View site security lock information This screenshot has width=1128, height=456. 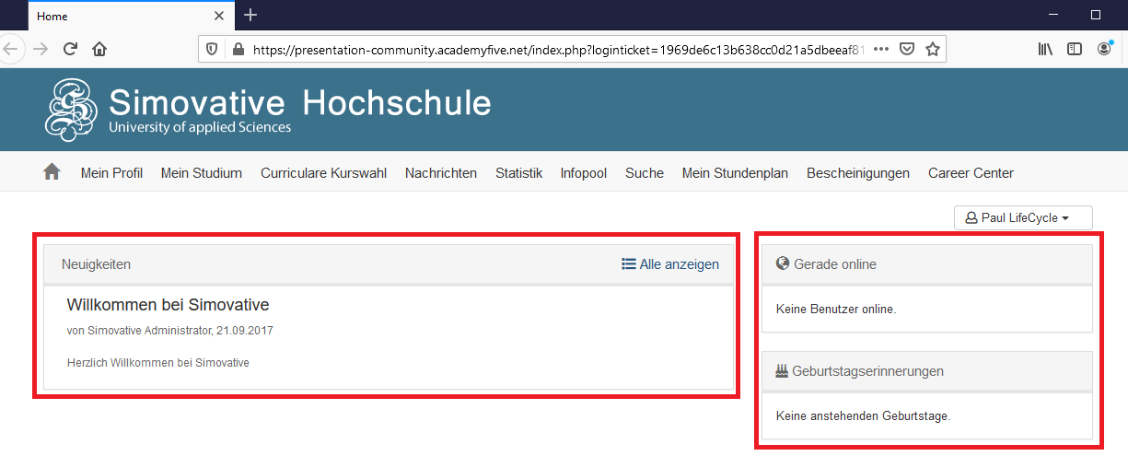tap(238, 49)
